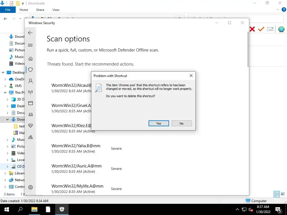Open Windows Security Home
This screenshot has width=287, height=215.
click(31, 59)
